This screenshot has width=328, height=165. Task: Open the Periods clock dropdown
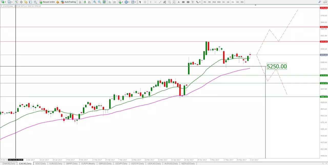pos(127,2)
